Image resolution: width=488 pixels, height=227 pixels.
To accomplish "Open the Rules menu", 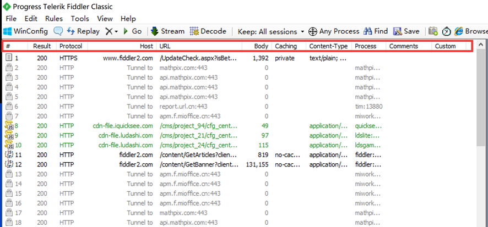I will point(54,19).
